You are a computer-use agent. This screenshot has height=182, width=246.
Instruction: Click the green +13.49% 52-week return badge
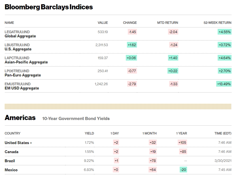[224, 84]
